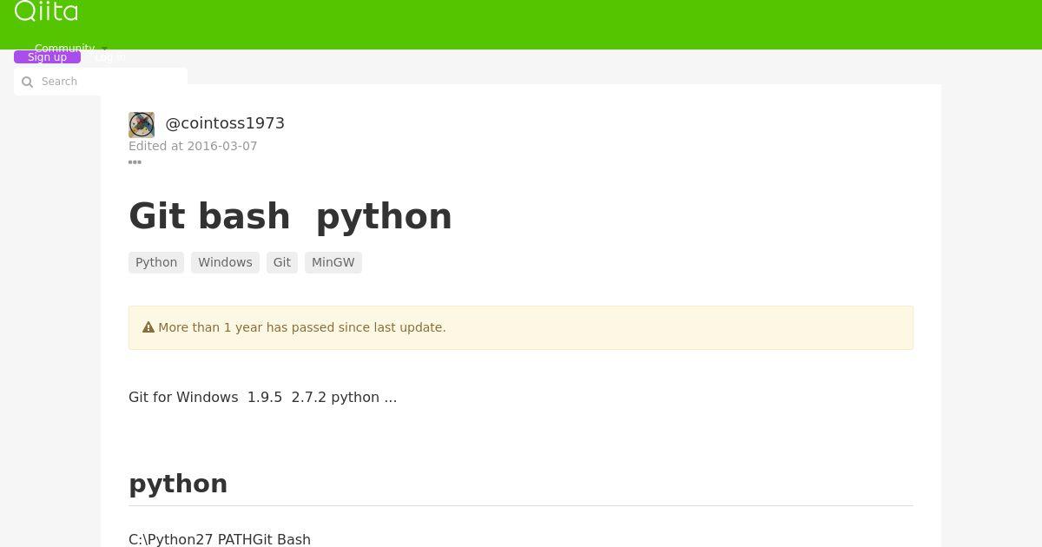Viewport: 1042px width, 547px height.
Task: Select the MinGW tag
Action: 333,262
